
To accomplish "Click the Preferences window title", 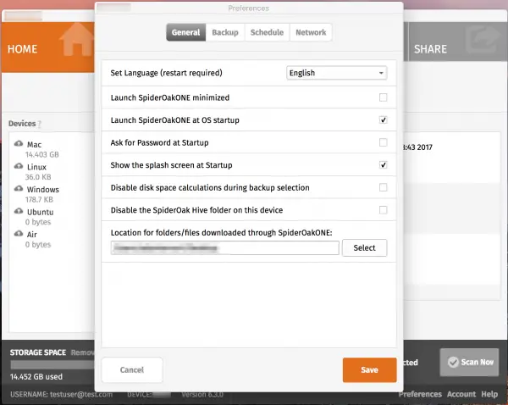I will [248, 8].
